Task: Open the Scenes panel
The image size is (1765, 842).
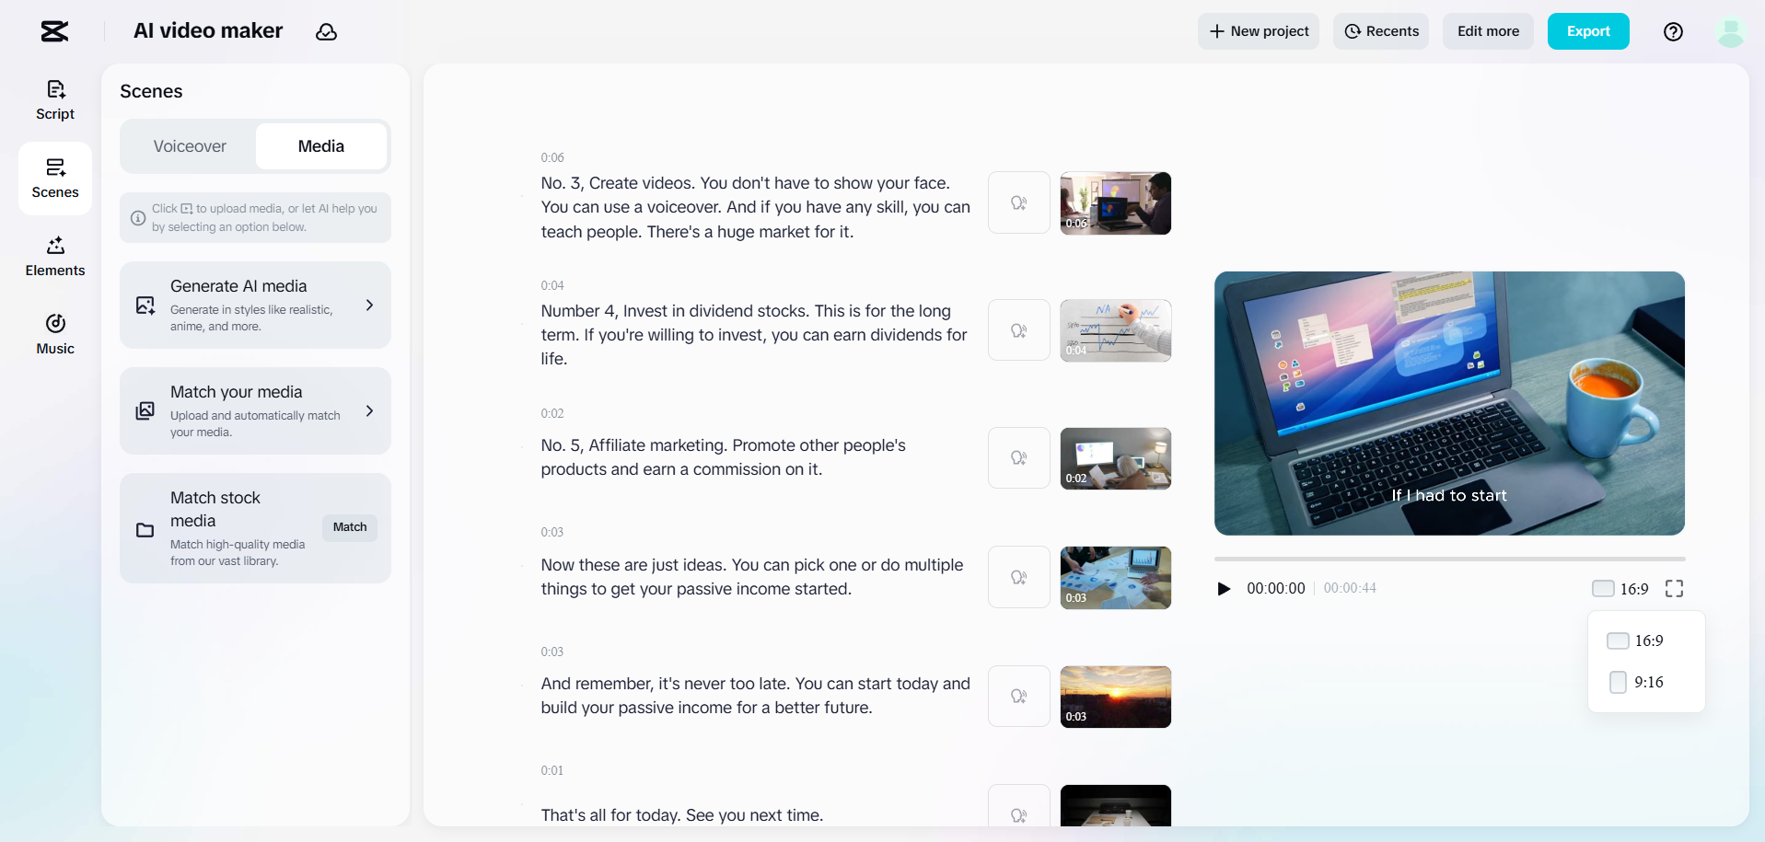Action: point(55,179)
